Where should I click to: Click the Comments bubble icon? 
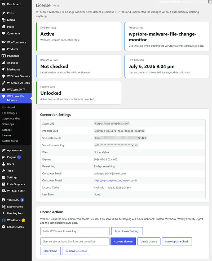point(3,33)
